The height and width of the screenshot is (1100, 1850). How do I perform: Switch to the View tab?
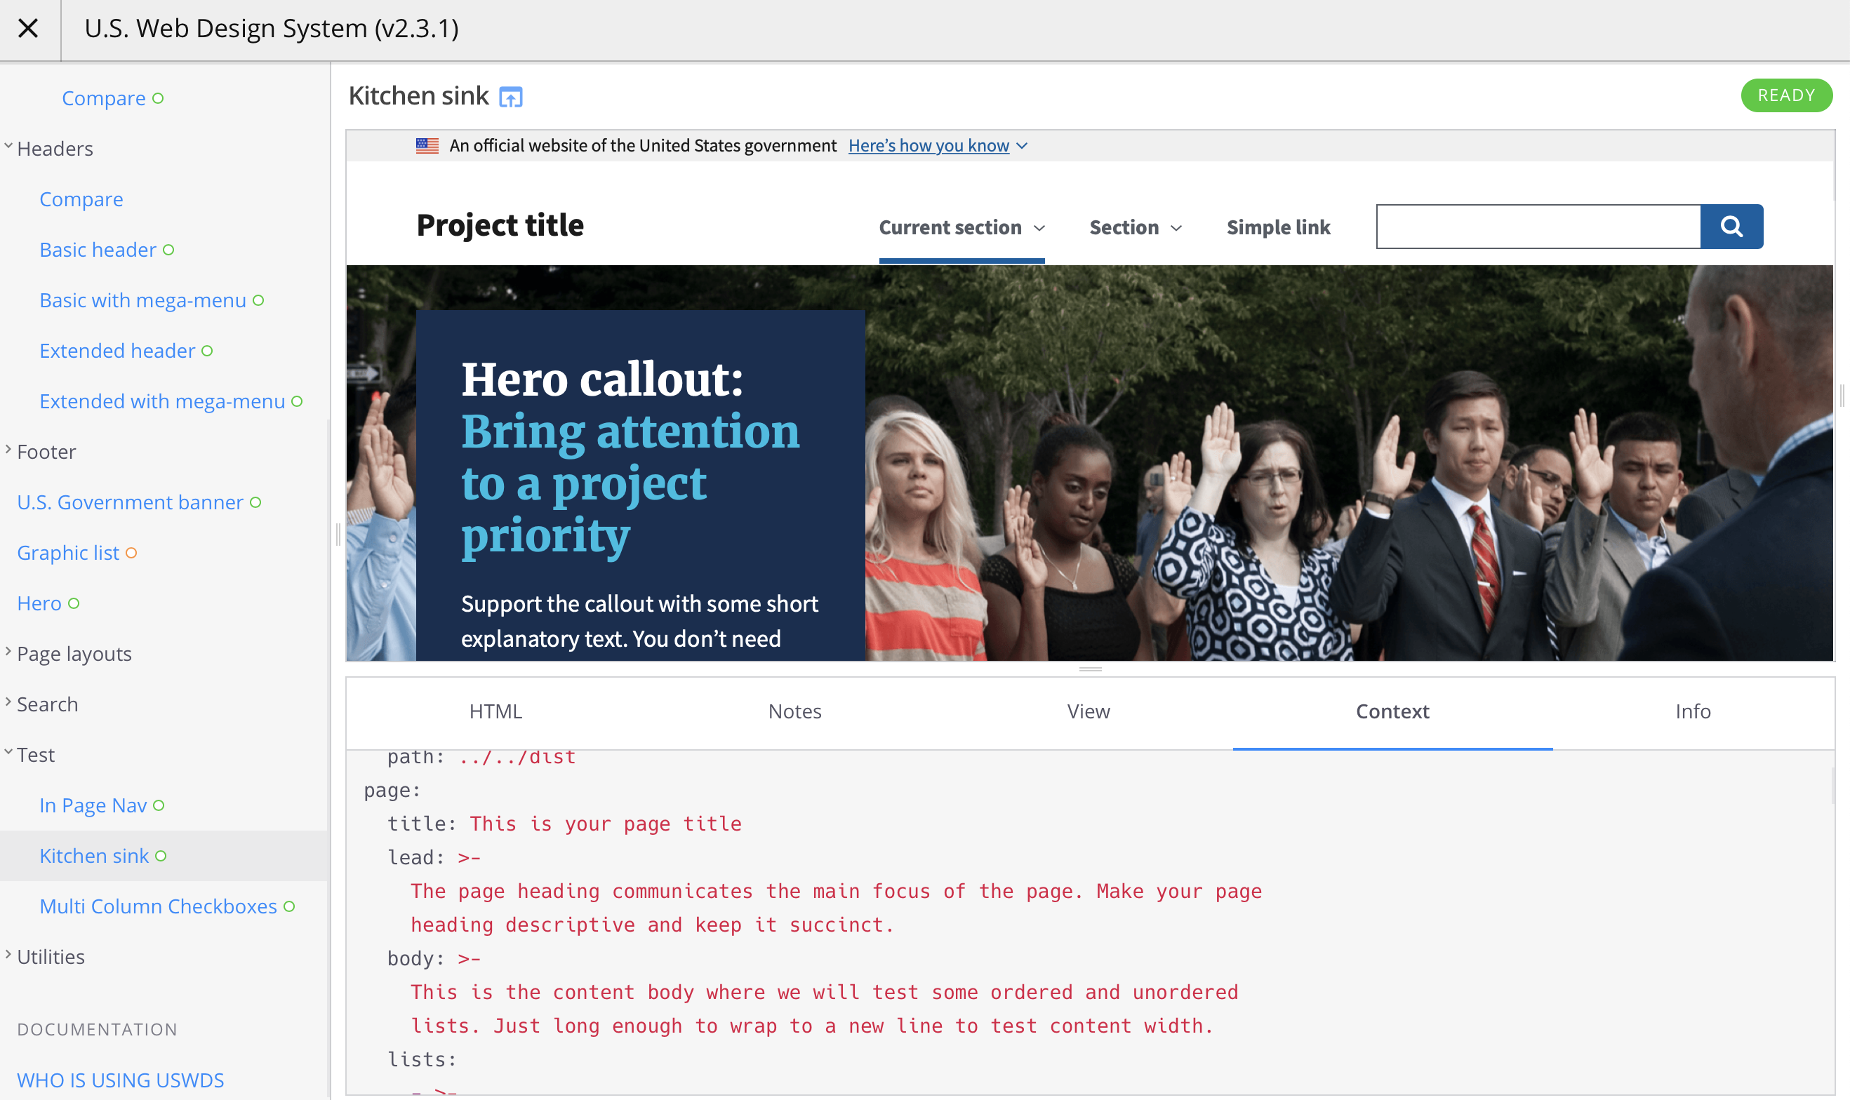coord(1089,711)
